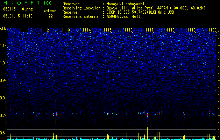The height and width of the screenshot is (140, 220).
Task: Click the gray vertical range bar left of 0.8
Action: 7,109
